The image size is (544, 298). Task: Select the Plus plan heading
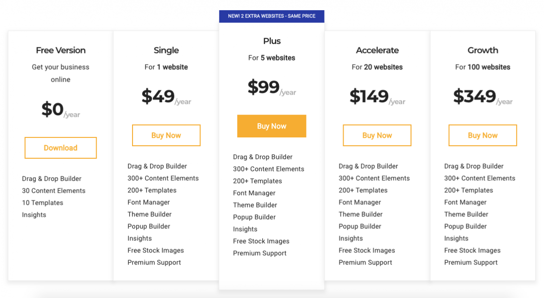(272, 41)
